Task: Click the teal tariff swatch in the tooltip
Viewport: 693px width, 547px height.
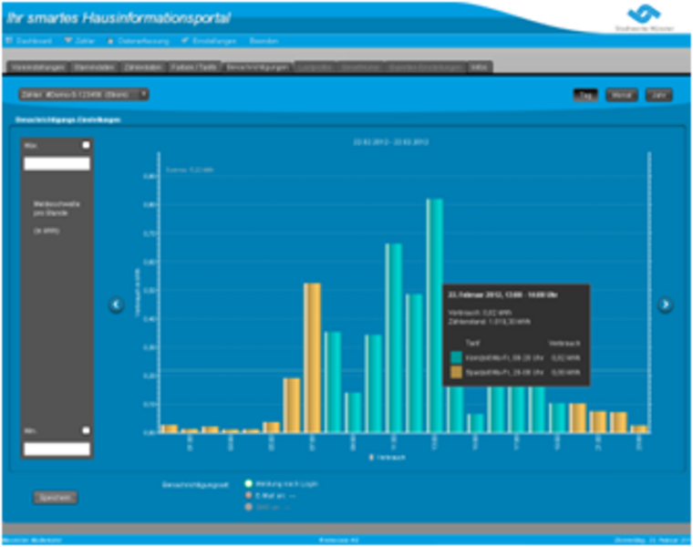Action: (456, 357)
